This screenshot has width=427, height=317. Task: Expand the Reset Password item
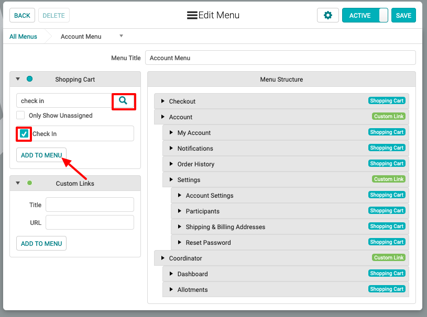pos(180,242)
